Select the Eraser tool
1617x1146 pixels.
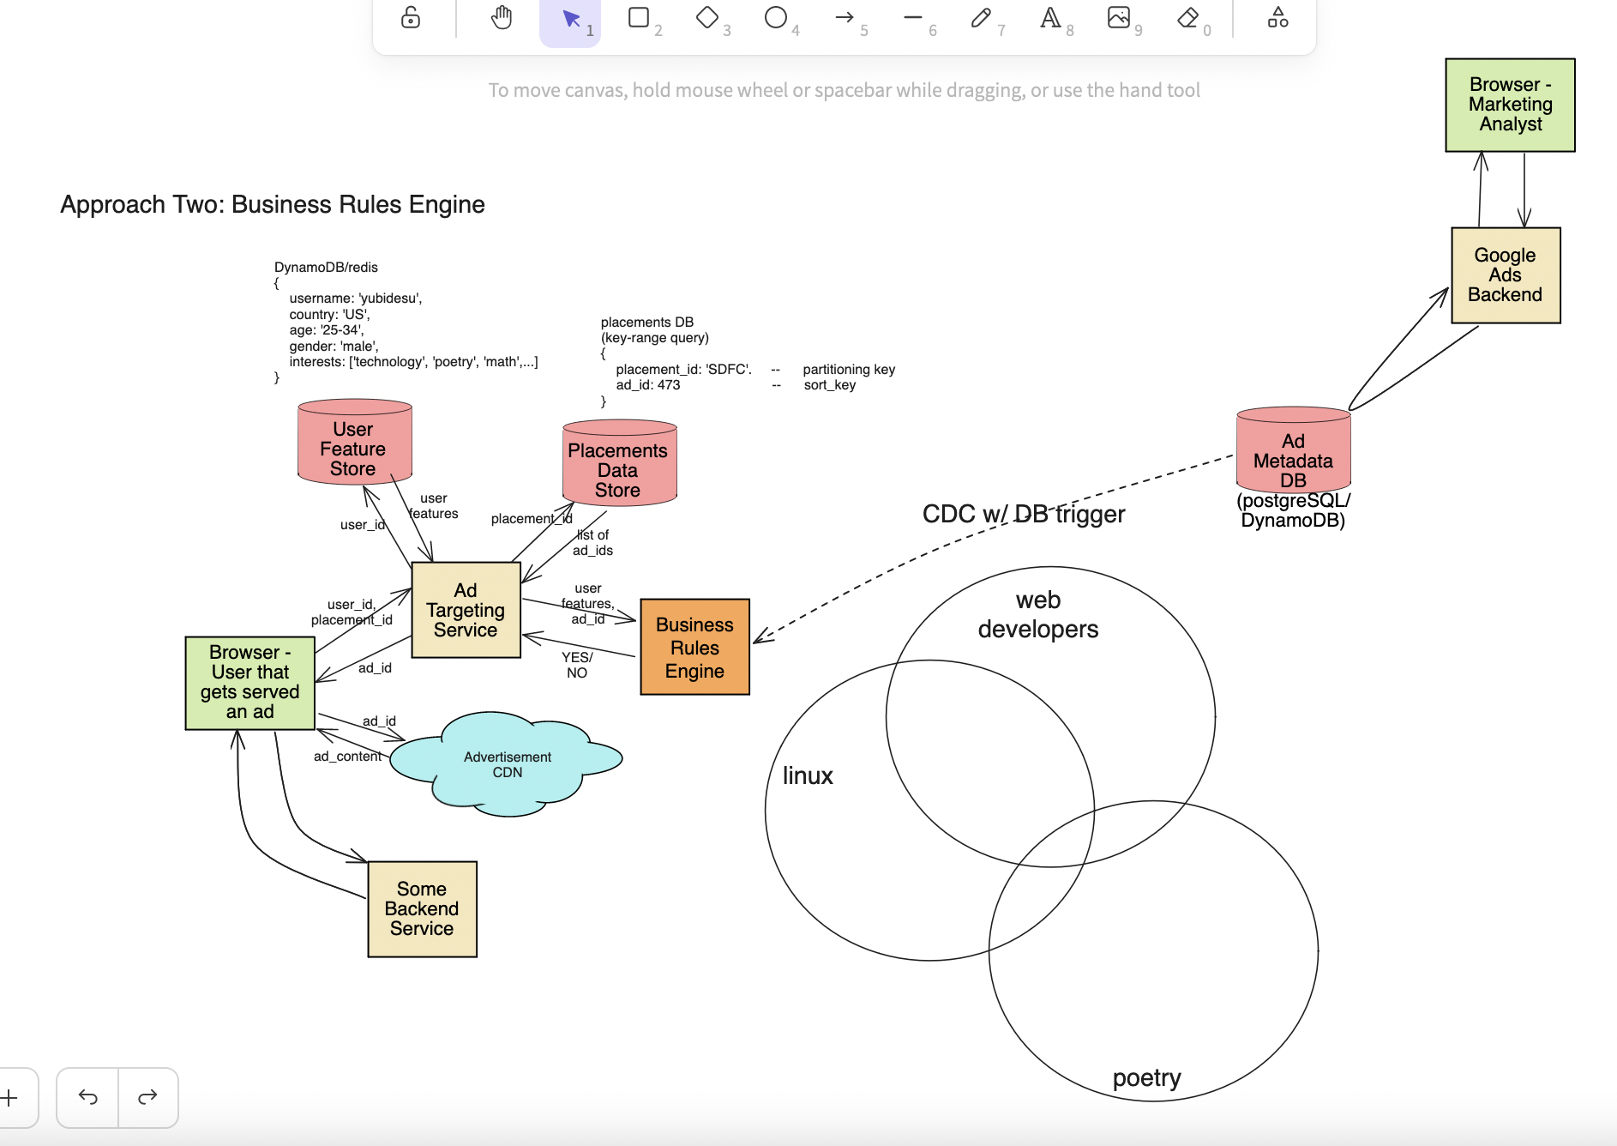pos(1187,18)
